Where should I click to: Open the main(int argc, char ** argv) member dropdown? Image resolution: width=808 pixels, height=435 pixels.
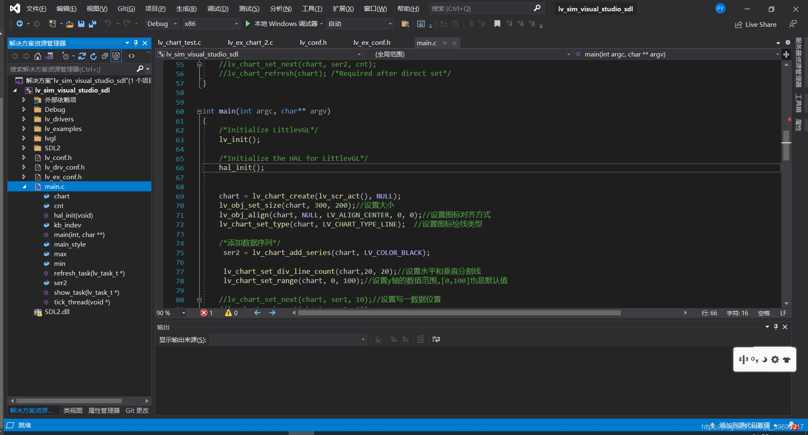point(676,54)
